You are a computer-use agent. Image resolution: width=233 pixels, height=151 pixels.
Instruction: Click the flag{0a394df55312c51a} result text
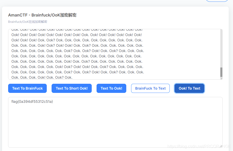(32, 102)
